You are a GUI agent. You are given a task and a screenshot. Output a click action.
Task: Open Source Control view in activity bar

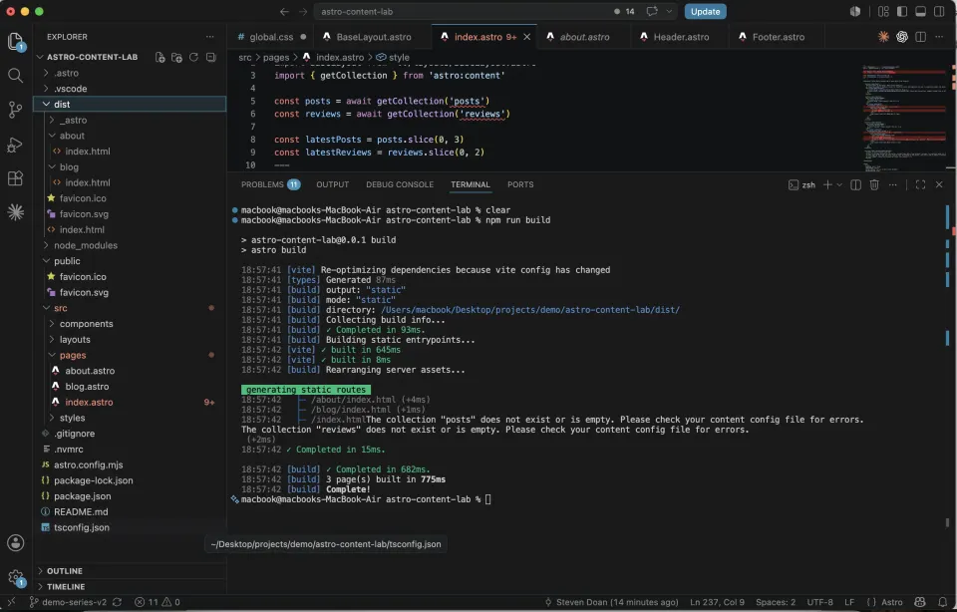(15, 110)
